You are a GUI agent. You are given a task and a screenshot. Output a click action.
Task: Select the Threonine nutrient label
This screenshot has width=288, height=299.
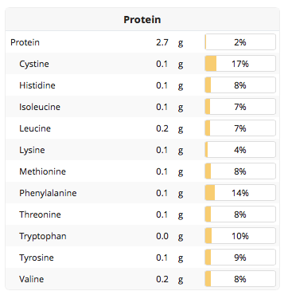pyautogui.click(x=40, y=214)
